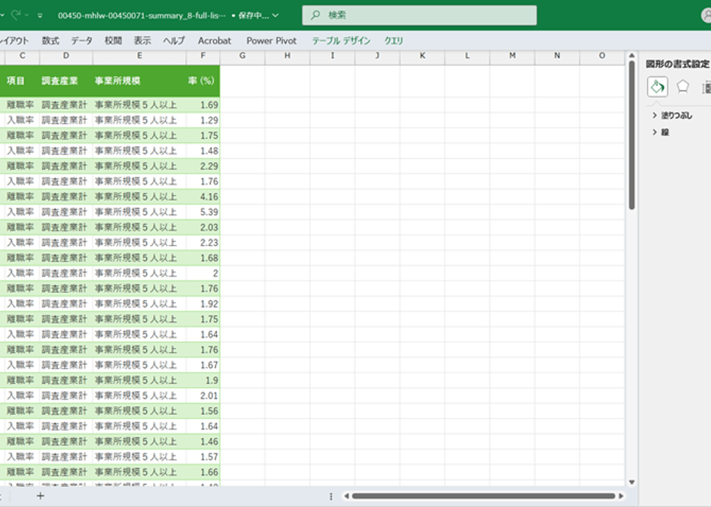Click the 事業所規模 table header cell
Image resolution: width=711 pixels, height=507 pixels.
[140, 81]
